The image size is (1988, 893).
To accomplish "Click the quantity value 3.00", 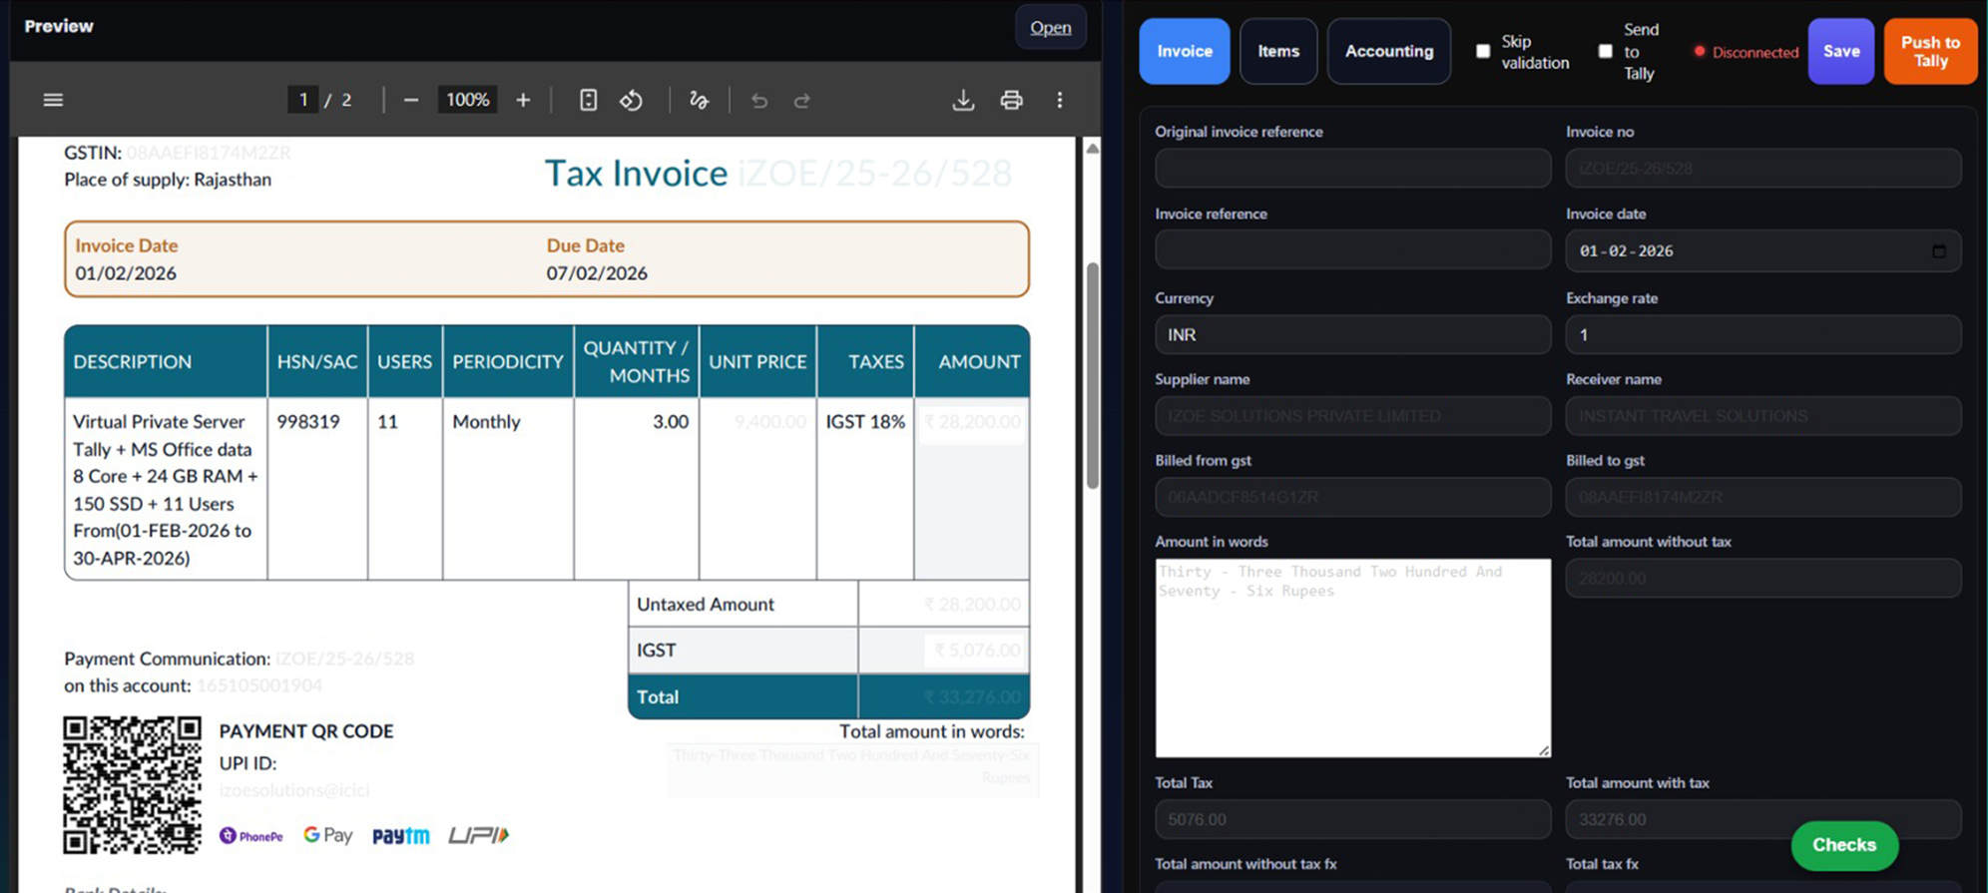I will coord(671,422).
